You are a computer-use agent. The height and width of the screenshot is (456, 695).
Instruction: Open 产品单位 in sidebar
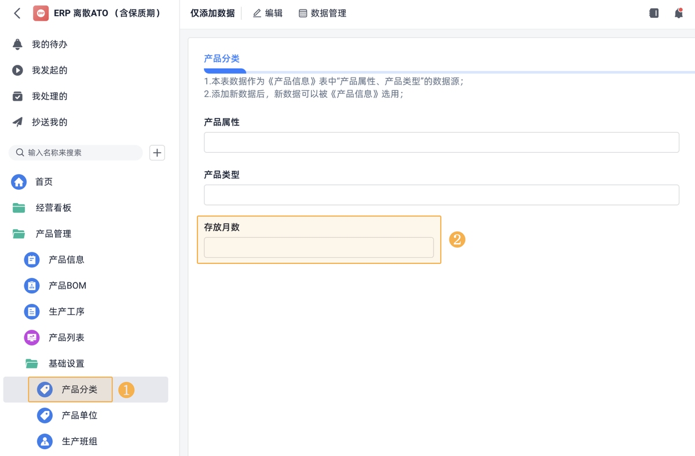point(79,415)
